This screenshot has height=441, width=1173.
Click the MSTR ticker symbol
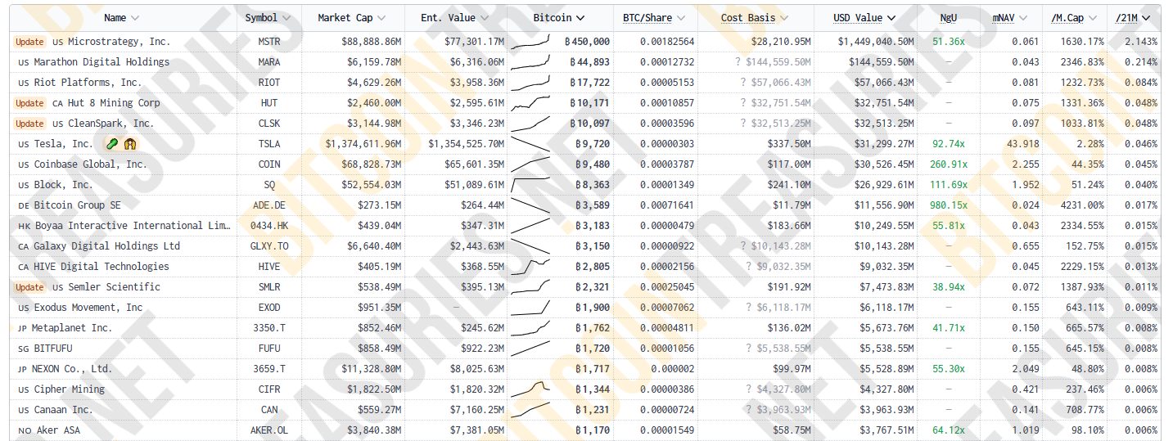268,42
